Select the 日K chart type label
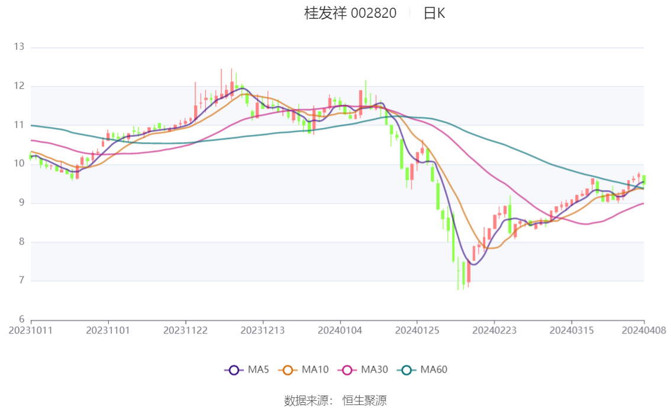 pos(434,14)
